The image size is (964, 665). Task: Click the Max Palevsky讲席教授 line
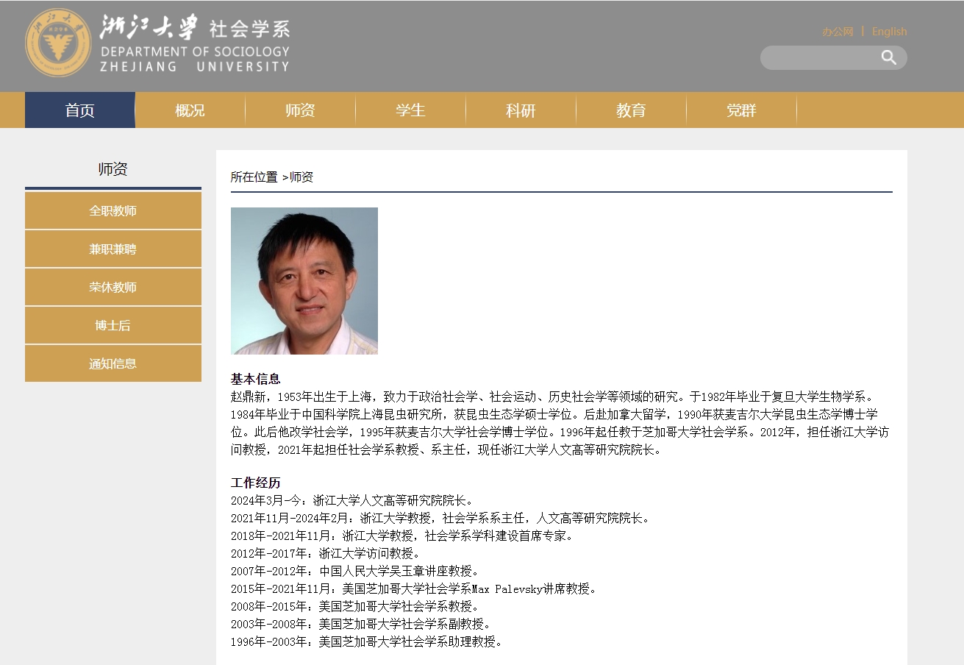(415, 589)
